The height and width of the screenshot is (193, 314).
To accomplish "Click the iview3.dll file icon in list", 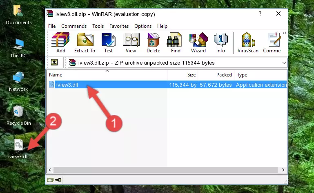I will click(x=51, y=85).
